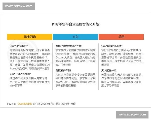Select the blue 京东 header
This screenshot has width=151, height=121.
coord(75,37)
